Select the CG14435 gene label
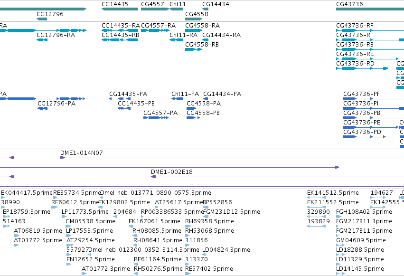This screenshot has width=404, height=276. 115,4
